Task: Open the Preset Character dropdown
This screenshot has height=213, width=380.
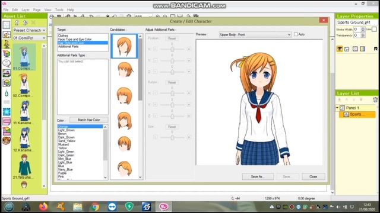Action: [29, 30]
